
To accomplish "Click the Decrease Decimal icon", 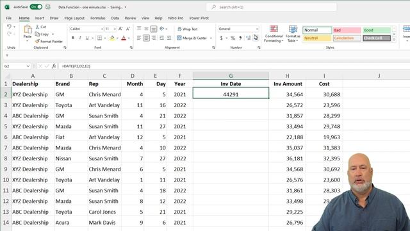I will 256,38.
